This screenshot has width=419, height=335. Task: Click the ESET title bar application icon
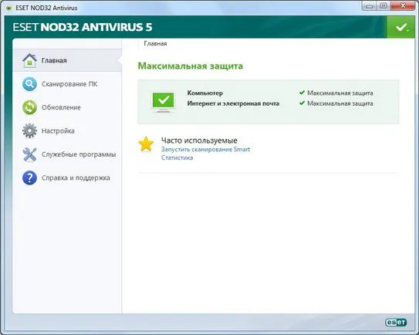pos(8,8)
